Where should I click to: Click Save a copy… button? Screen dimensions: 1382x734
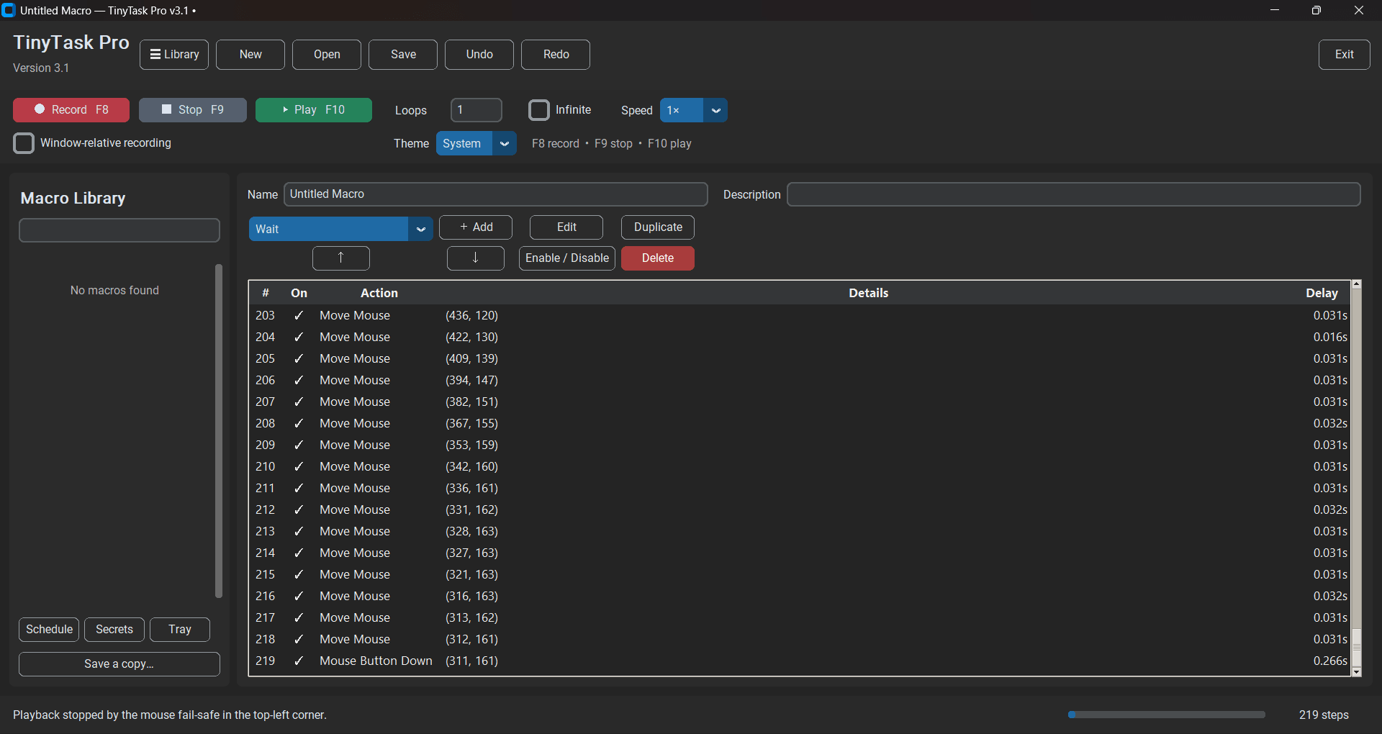point(119,664)
